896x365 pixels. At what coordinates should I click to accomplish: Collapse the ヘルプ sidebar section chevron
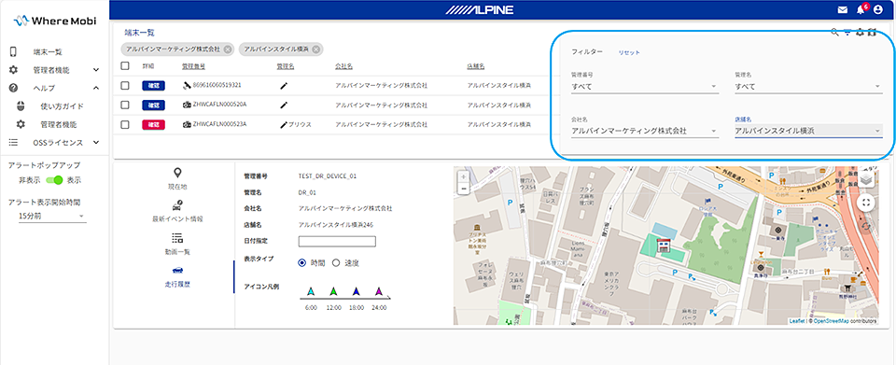coord(96,88)
